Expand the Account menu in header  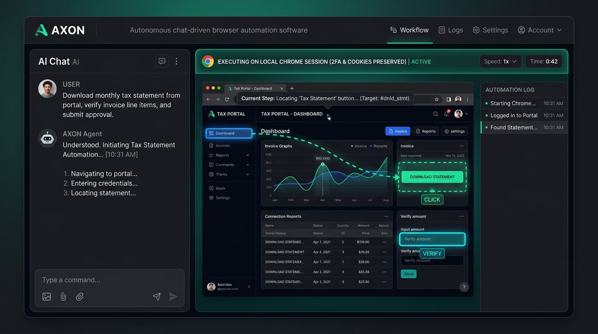(x=540, y=30)
